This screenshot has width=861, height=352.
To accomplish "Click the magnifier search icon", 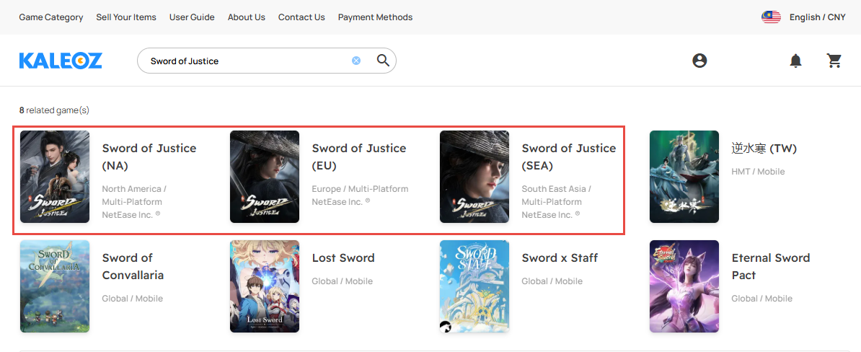I will pyautogui.click(x=383, y=61).
